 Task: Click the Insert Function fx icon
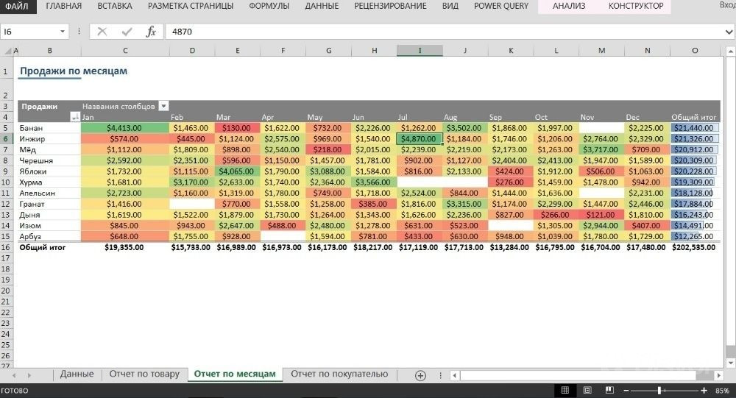pos(151,32)
